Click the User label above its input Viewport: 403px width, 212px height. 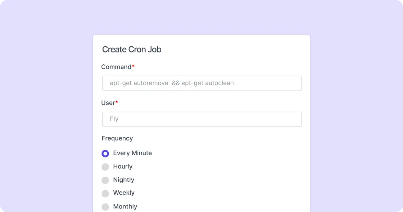pos(108,102)
